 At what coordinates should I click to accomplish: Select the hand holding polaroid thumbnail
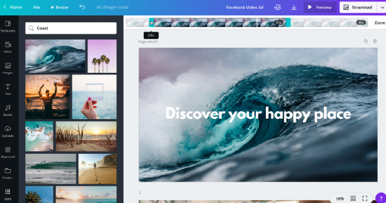point(94,97)
